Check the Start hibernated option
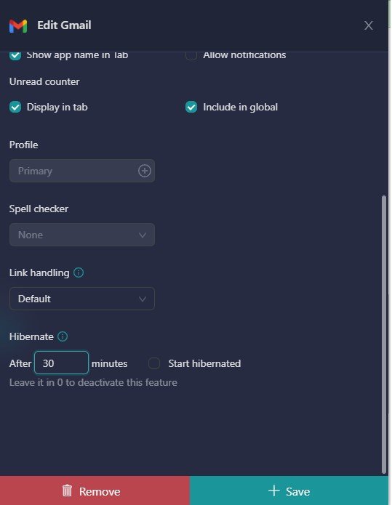 point(154,363)
